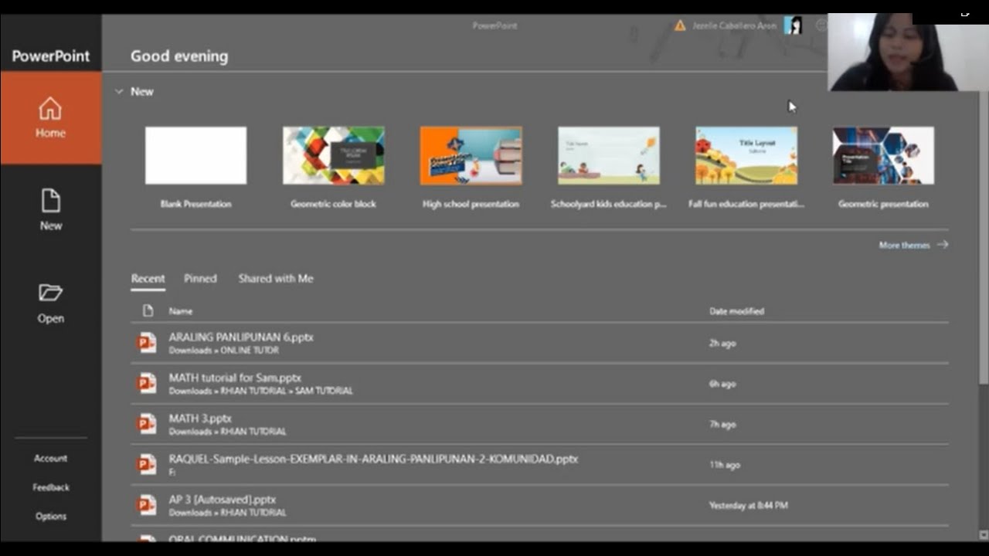The image size is (989, 556).
Task: Create a Blank Presentation
Action: point(195,155)
